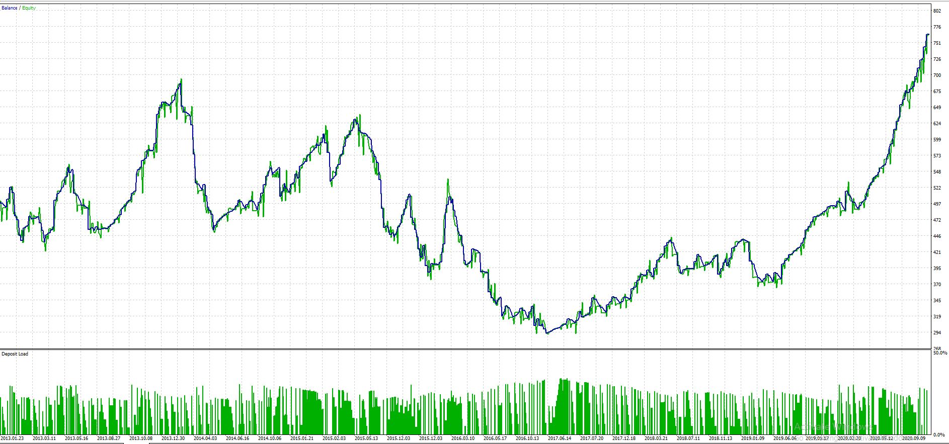Click the 751 axis value
This screenshot has height=444, width=949.
pyautogui.click(x=937, y=43)
